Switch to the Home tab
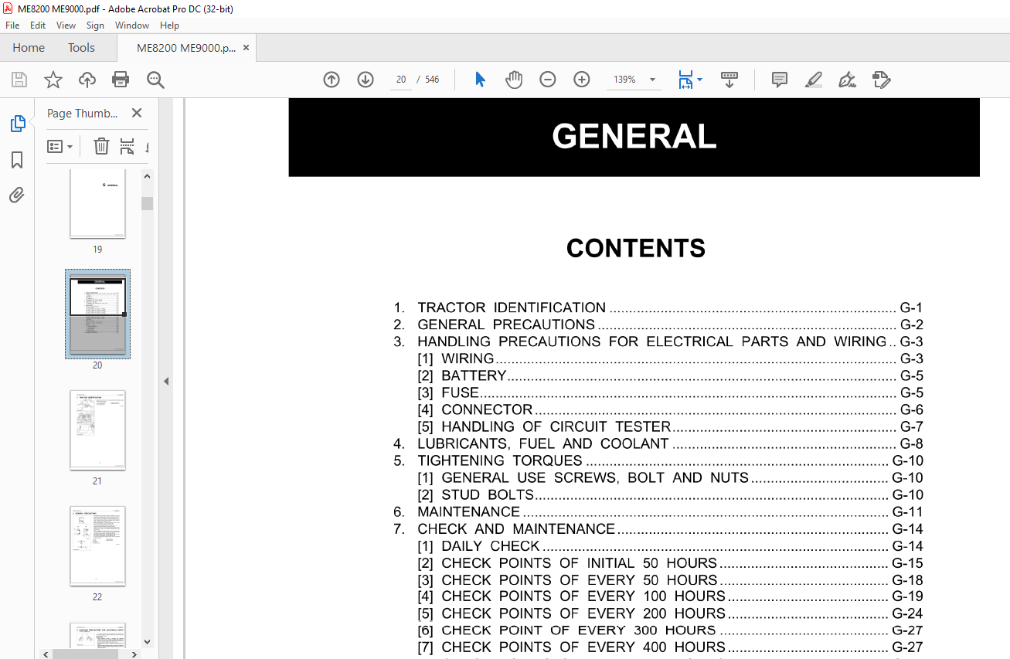Screen dimensions: 1010x659 29,47
